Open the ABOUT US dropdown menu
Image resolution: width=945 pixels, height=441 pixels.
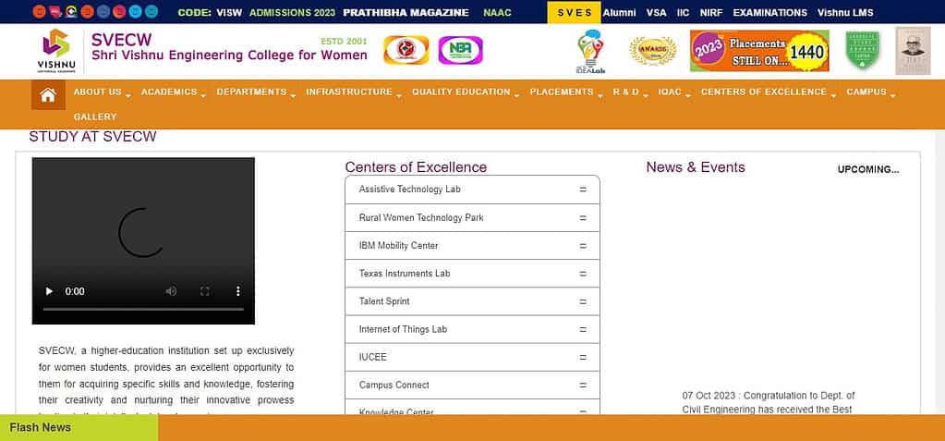(x=102, y=92)
